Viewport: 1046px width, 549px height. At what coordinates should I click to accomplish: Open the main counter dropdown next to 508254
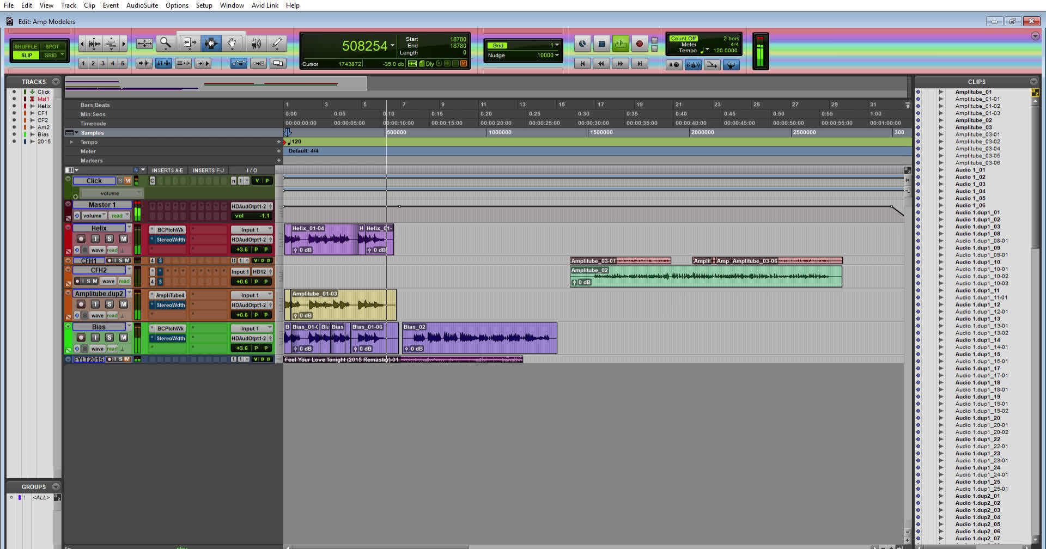coord(392,46)
